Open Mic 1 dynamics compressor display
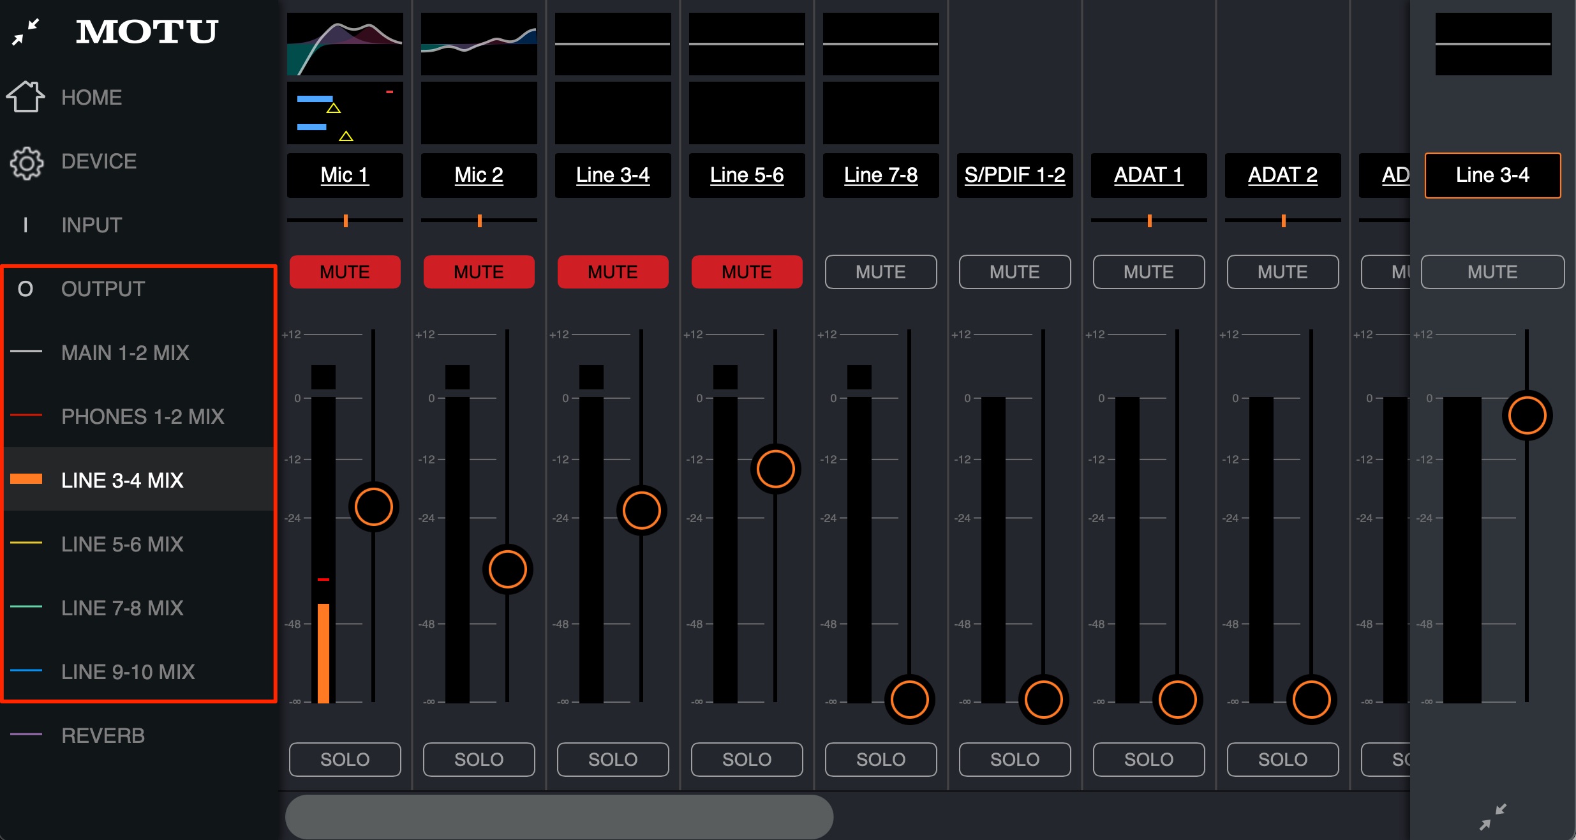Viewport: 1576px width, 840px height. pyautogui.click(x=345, y=113)
